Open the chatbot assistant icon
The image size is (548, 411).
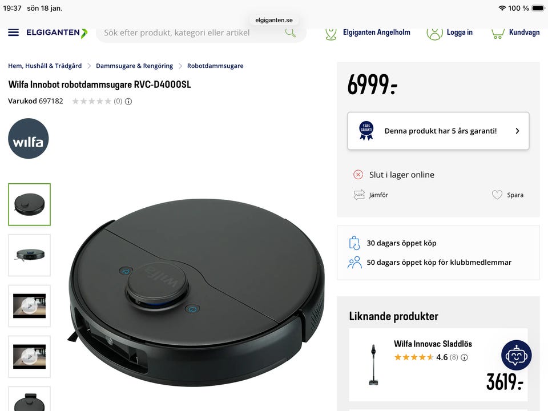tap(516, 355)
